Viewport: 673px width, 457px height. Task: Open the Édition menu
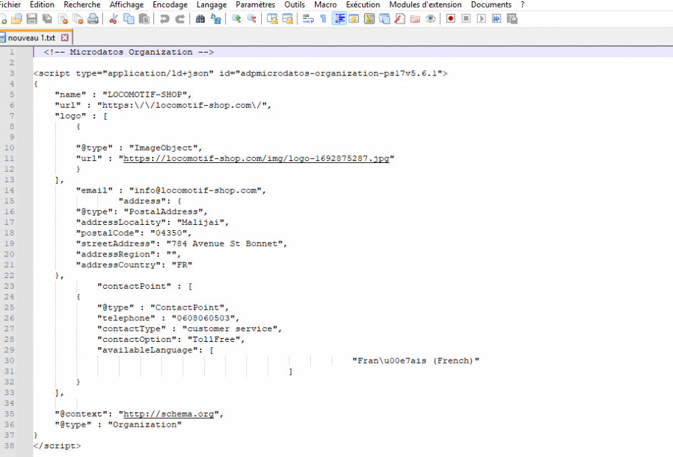42,5
